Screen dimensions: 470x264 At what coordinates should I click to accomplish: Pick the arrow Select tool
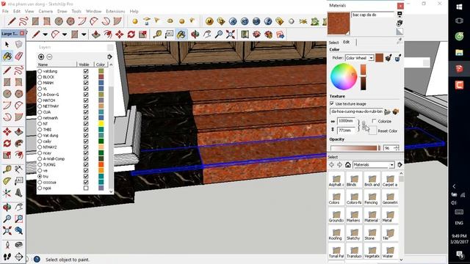pos(7,44)
